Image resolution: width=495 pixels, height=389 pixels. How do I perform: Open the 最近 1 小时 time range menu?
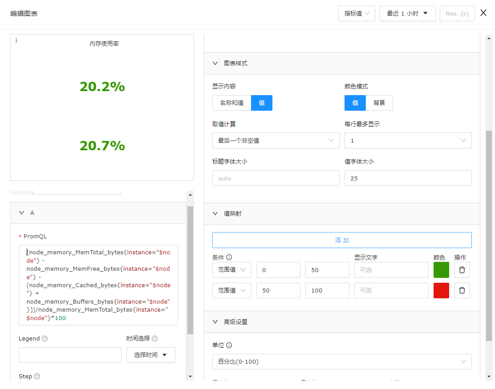click(x=407, y=13)
